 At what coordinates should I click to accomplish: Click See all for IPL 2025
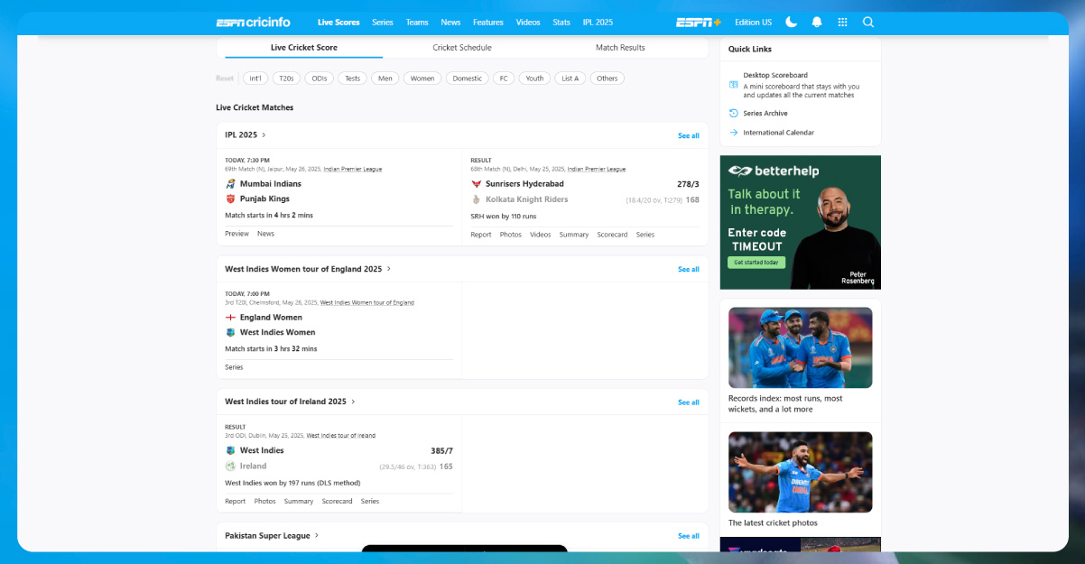coord(688,134)
